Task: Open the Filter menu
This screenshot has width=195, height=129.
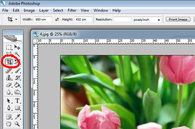Action: click(x=72, y=10)
